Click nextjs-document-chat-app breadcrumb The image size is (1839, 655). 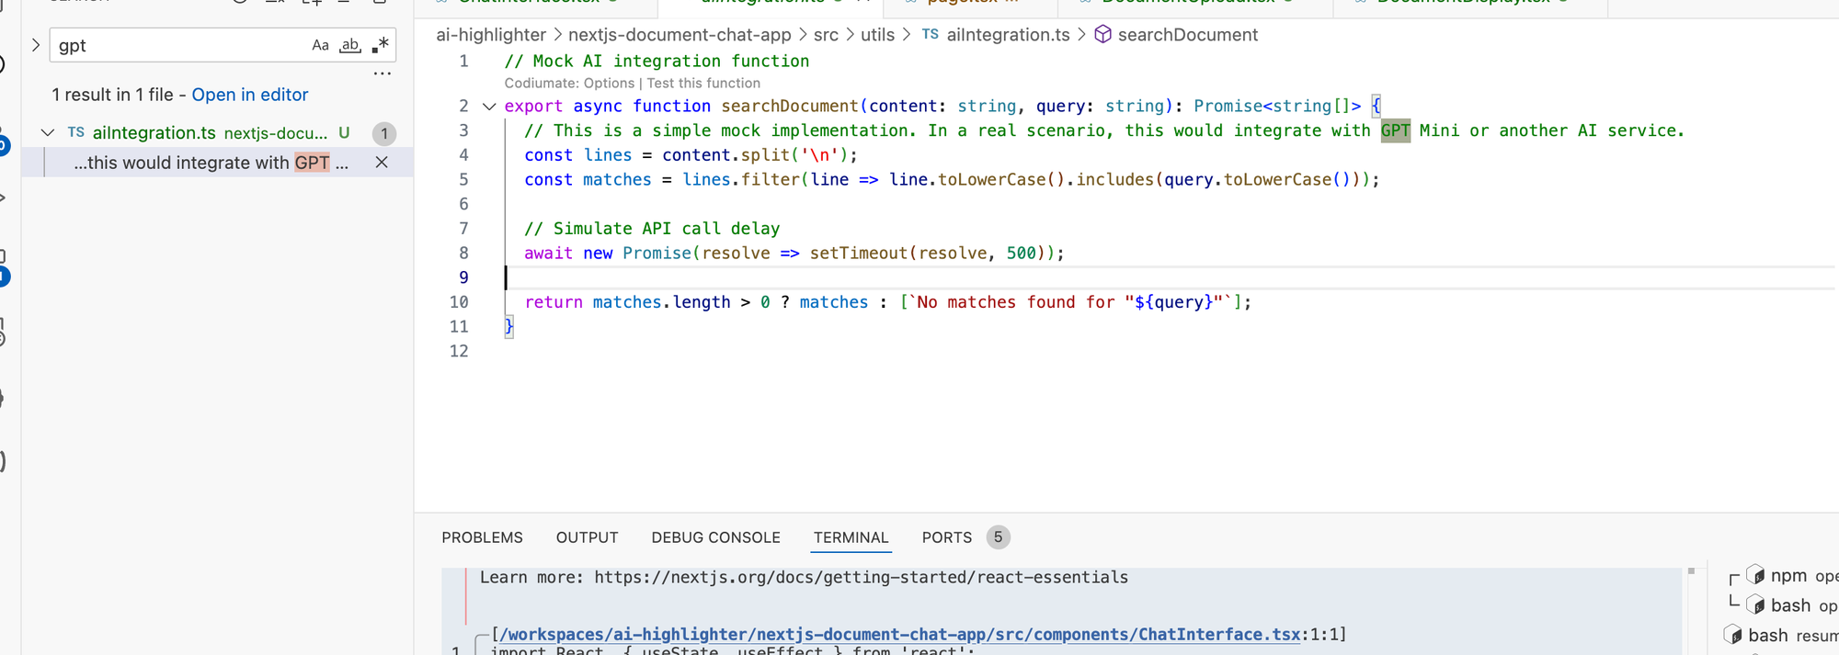point(680,35)
